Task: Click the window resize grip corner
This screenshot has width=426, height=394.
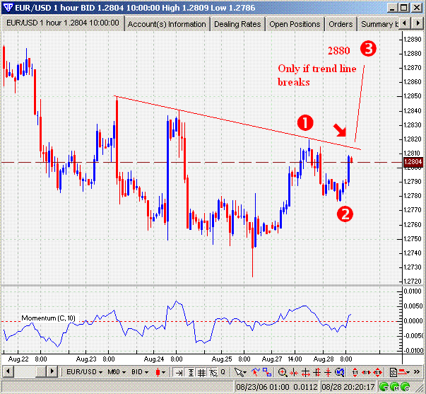Action: [x=420, y=388]
